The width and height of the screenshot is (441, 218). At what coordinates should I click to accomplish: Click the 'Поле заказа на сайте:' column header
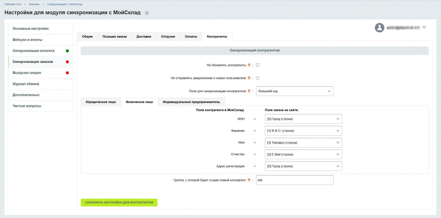click(x=282, y=110)
